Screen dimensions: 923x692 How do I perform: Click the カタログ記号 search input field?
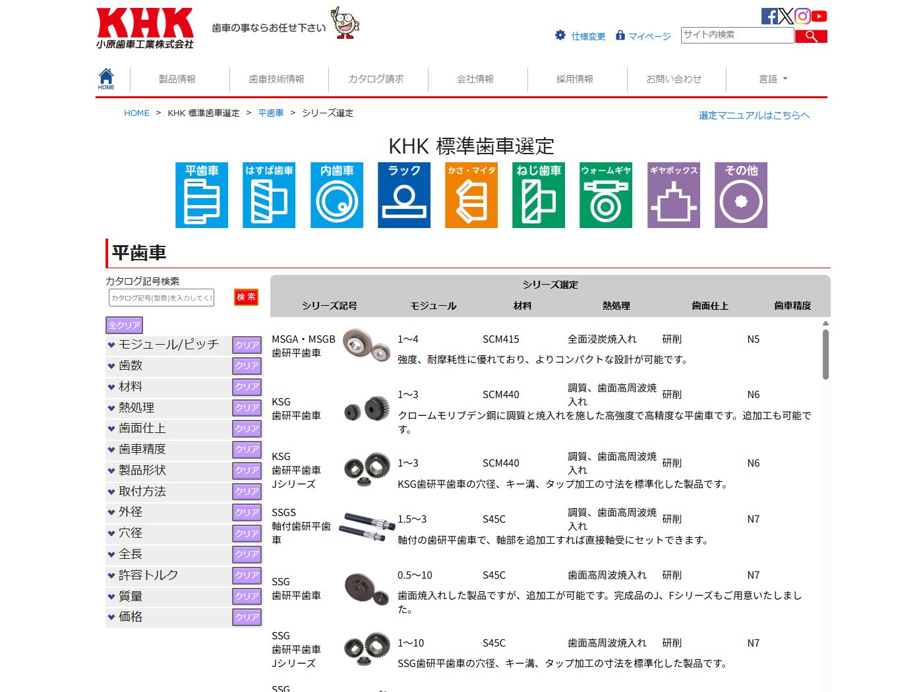coord(162,298)
